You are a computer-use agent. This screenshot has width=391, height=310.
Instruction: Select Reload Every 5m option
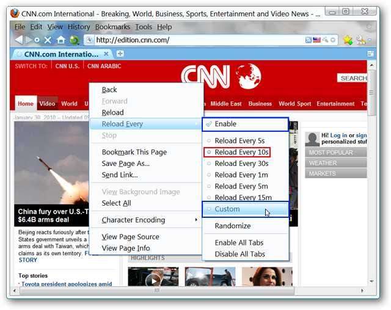[246, 186]
